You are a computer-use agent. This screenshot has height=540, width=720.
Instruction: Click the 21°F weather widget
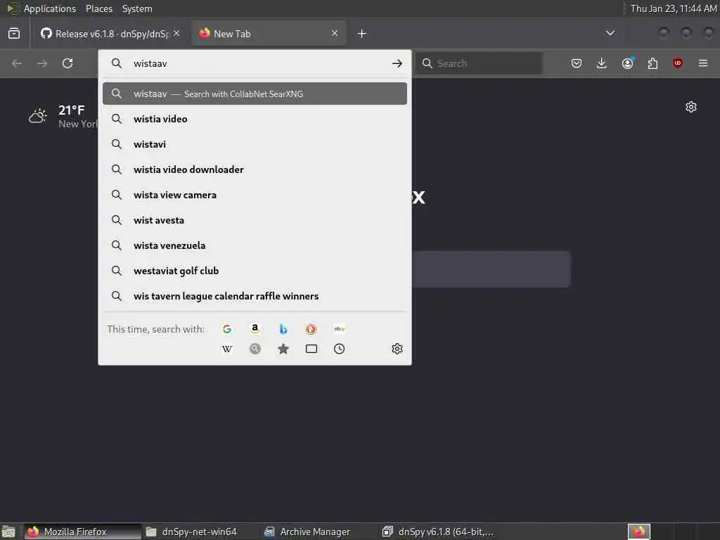tap(63, 116)
